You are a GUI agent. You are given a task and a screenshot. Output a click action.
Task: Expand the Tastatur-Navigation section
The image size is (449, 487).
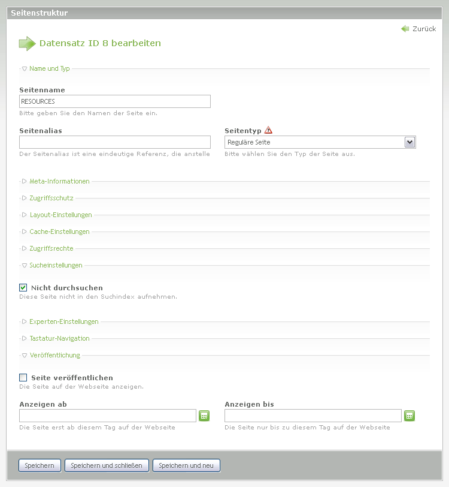(x=59, y=338)
